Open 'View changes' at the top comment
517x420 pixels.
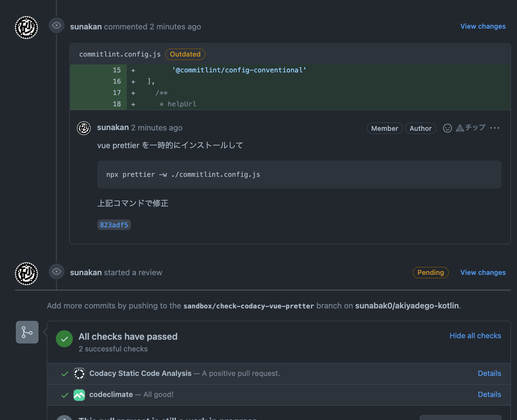[483, 26]
